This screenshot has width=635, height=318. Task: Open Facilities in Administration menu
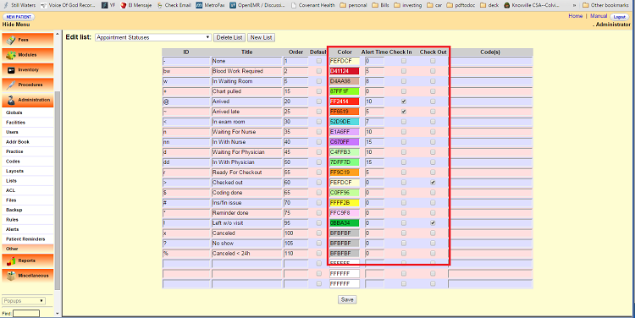tap(16, 123)
